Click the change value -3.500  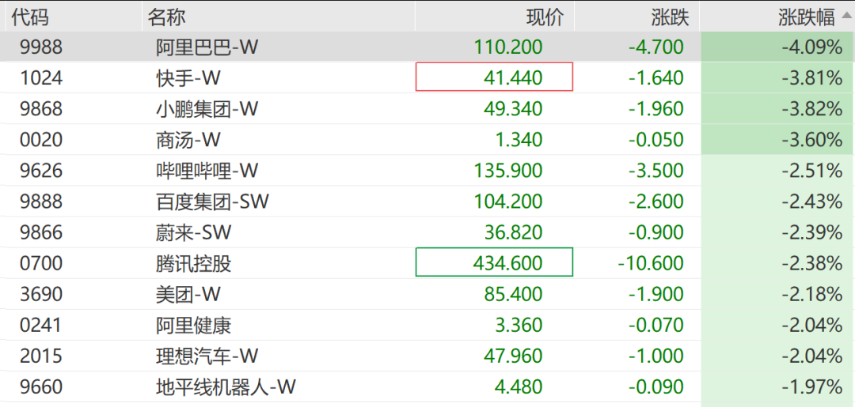[x=656, y=171]
